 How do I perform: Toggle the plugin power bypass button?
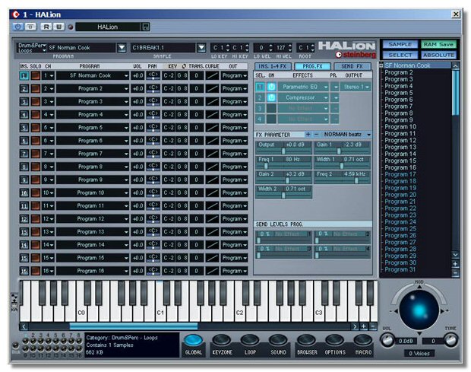pyautogui.click(x=17, y=27)
